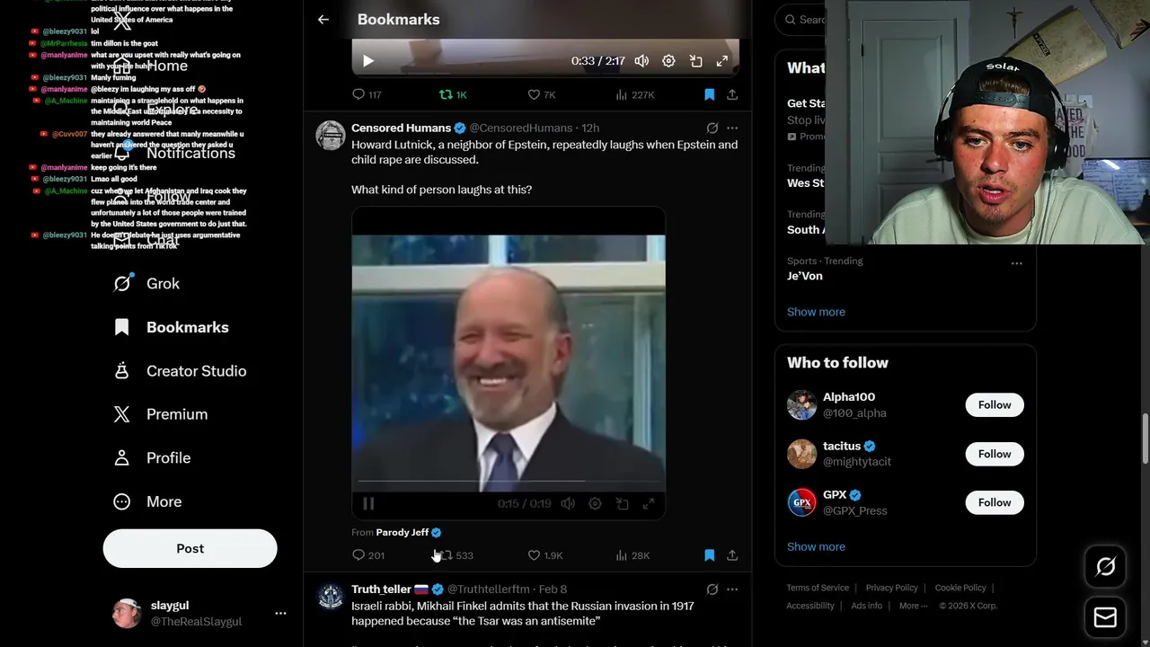Image resolution: width=1150 pixels, height=647 pixels.
Task: Like the Censored Humans post
Action: point(544,555)
